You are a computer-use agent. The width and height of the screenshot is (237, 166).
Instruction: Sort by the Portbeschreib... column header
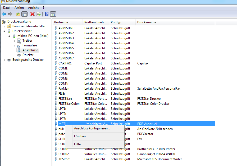point(96,22)
